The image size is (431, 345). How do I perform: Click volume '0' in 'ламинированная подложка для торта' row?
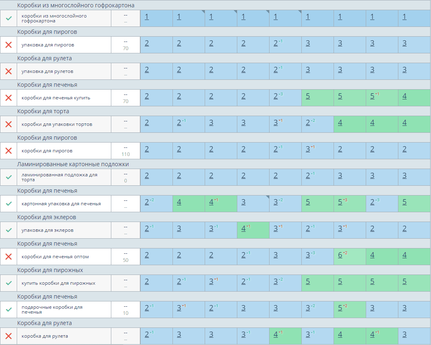coord(126,181)
